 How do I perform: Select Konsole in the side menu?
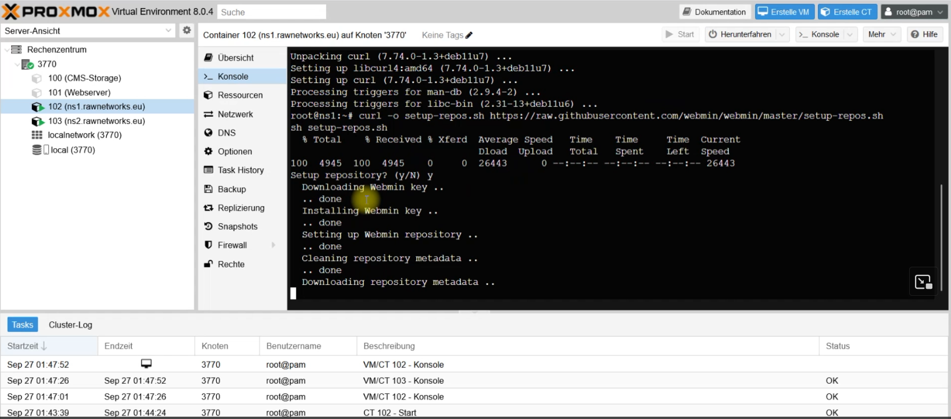tap(242, 76)
